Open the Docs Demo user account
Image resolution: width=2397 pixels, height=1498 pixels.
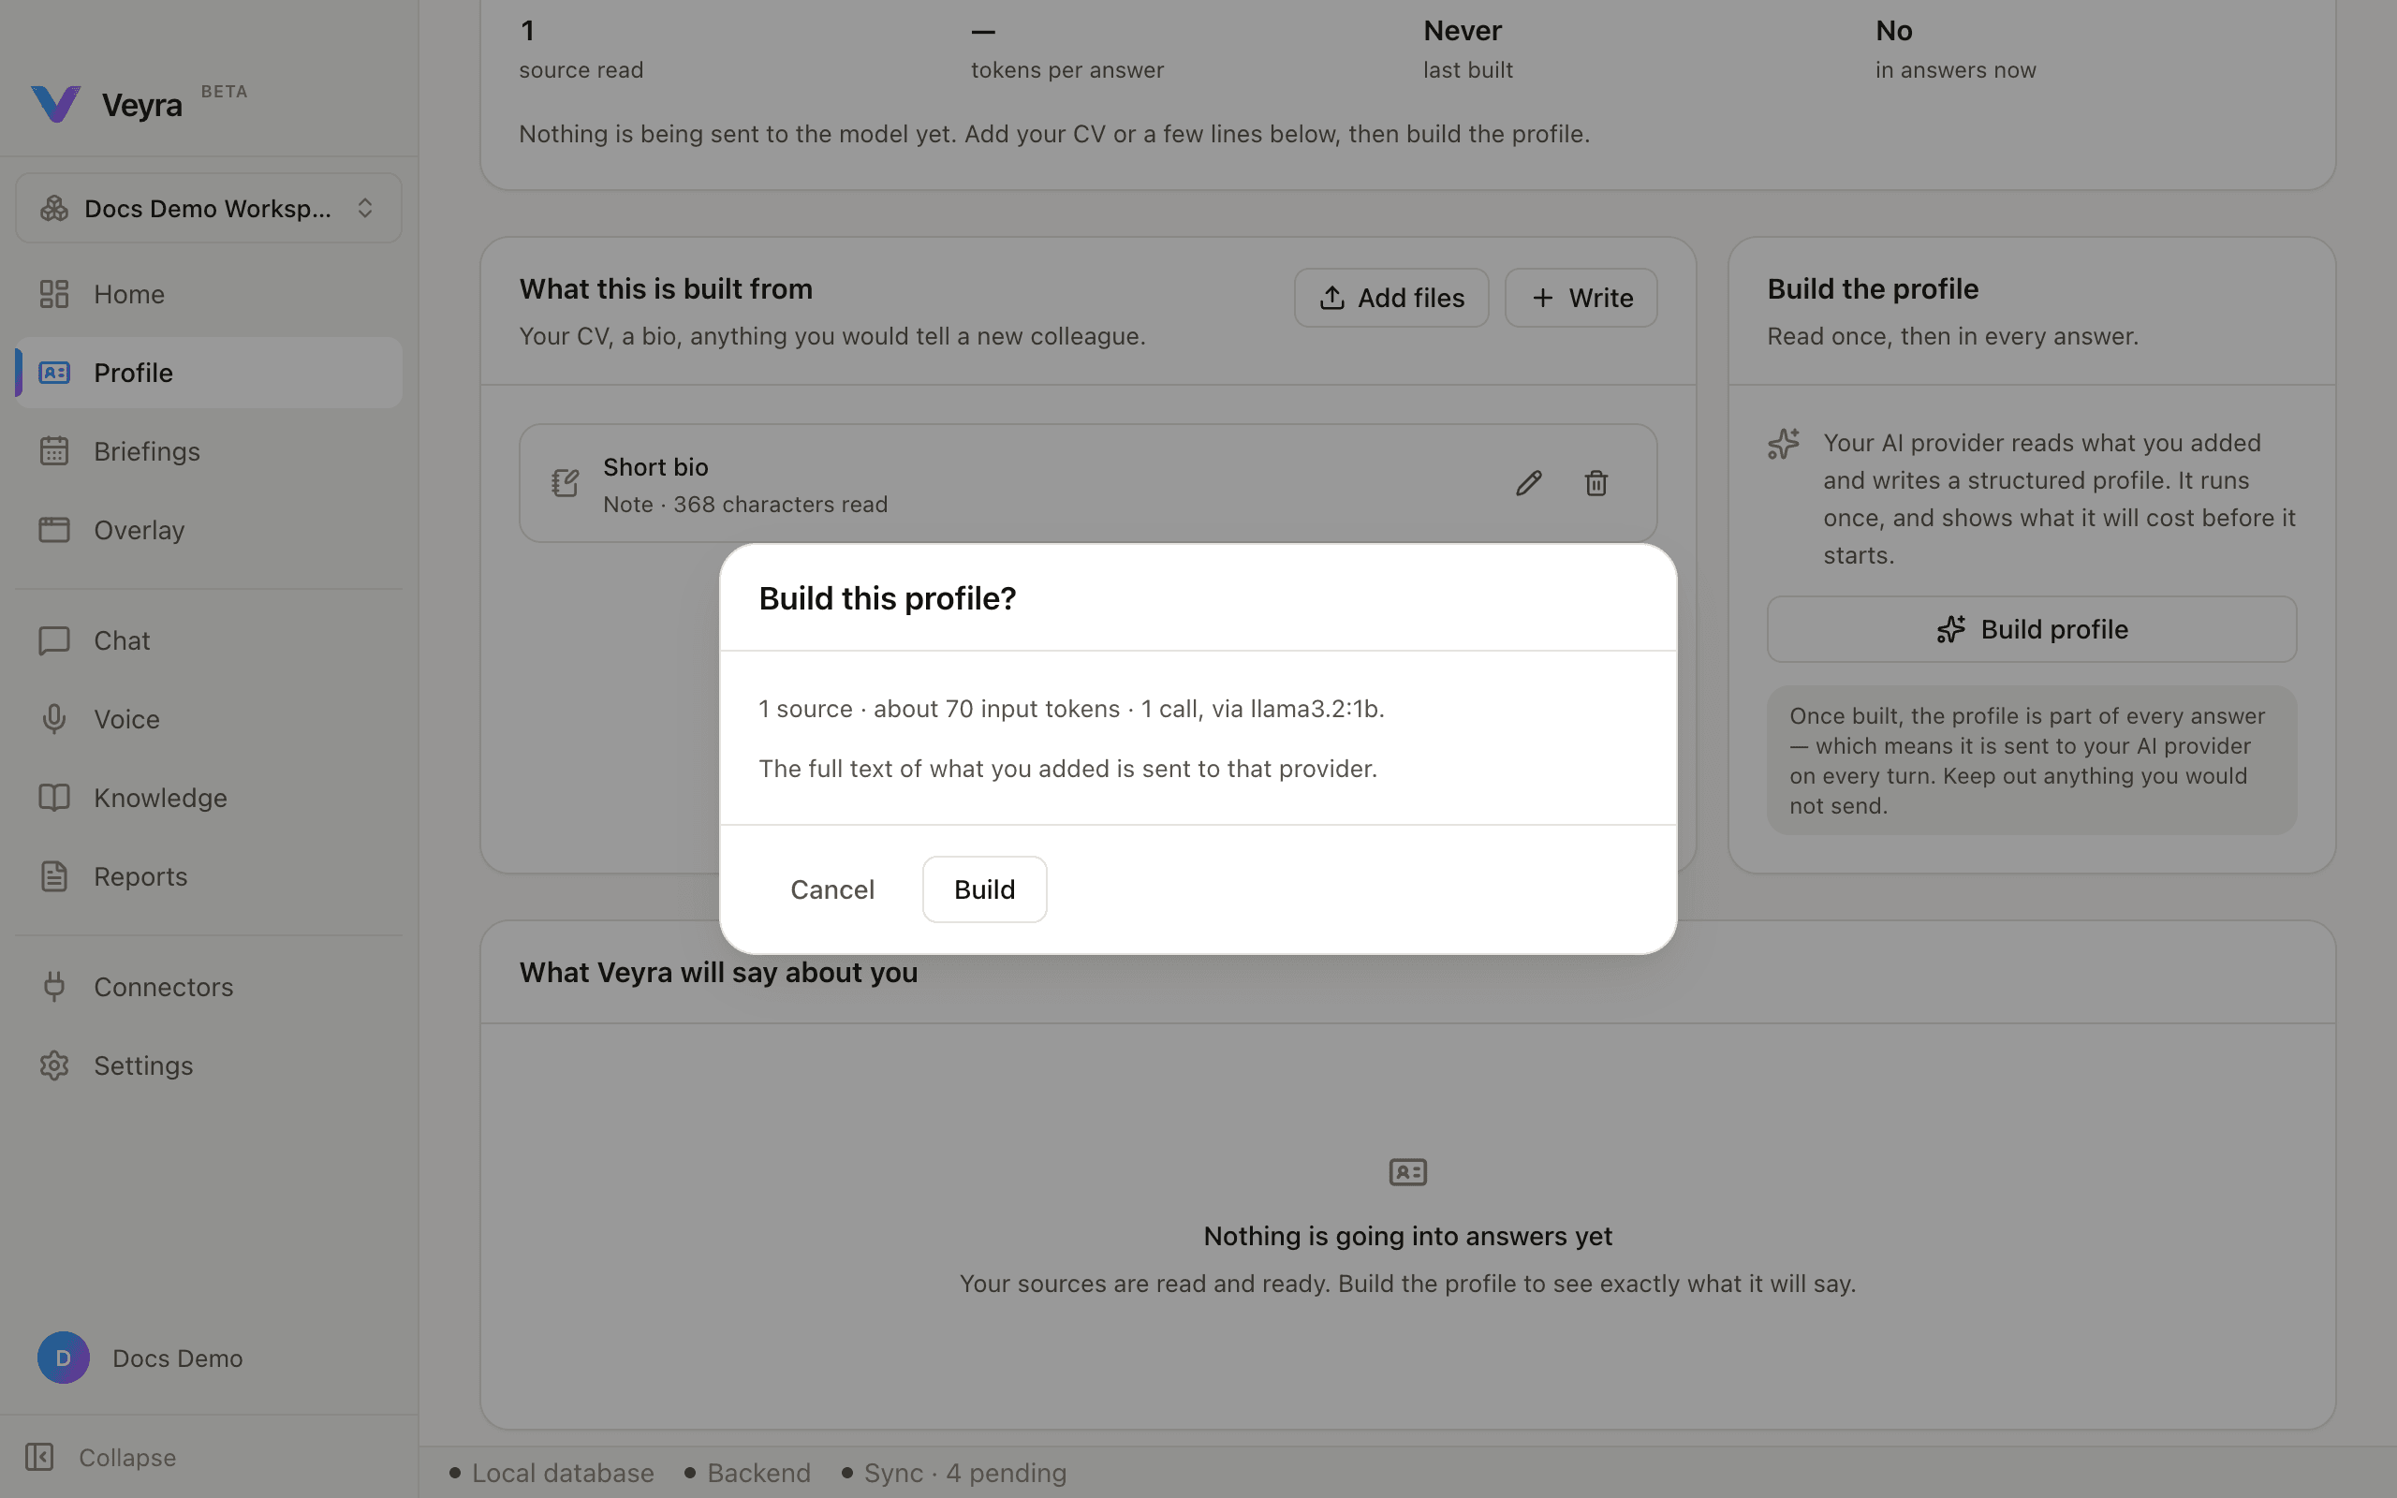[208, 1358]
